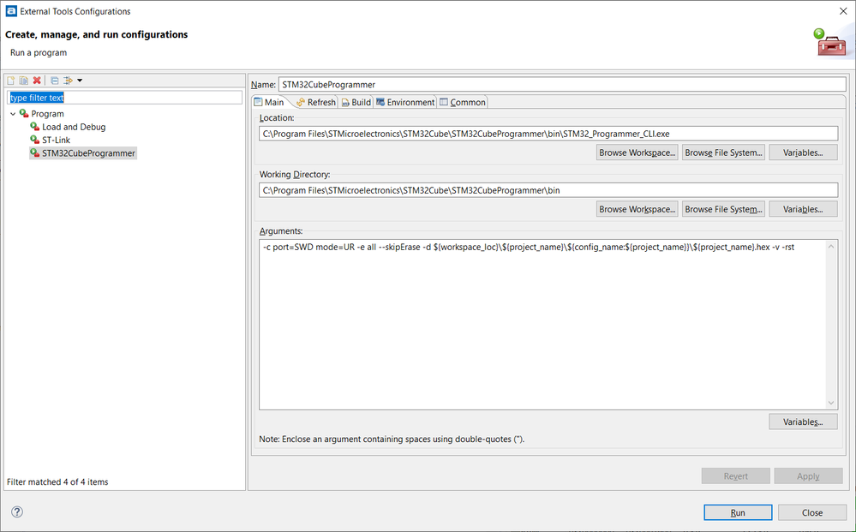This screenshot has width=856, height=532.
Task: Delete selected configuration with red X
Action: pos(37,81)
